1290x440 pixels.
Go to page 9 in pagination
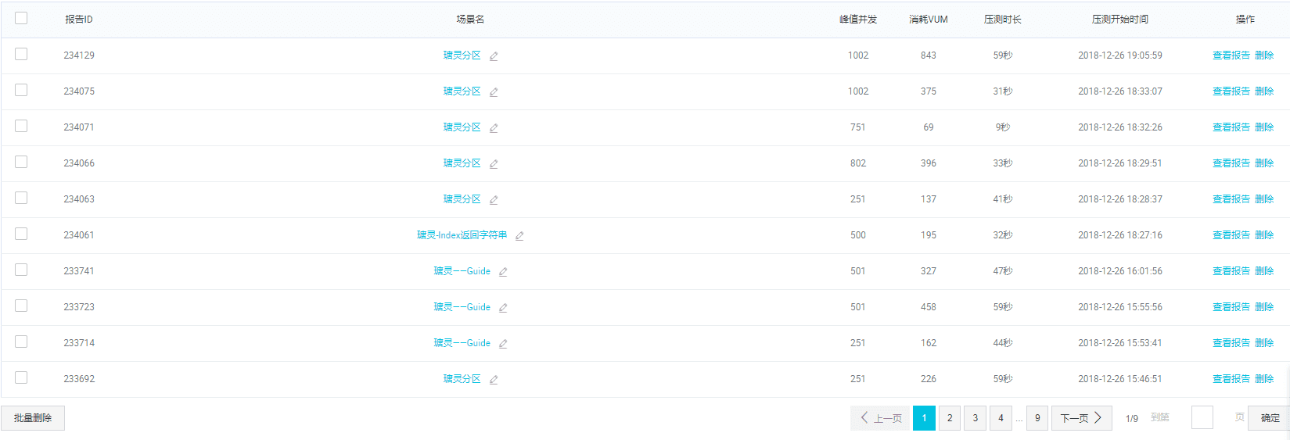(1037, 418)
